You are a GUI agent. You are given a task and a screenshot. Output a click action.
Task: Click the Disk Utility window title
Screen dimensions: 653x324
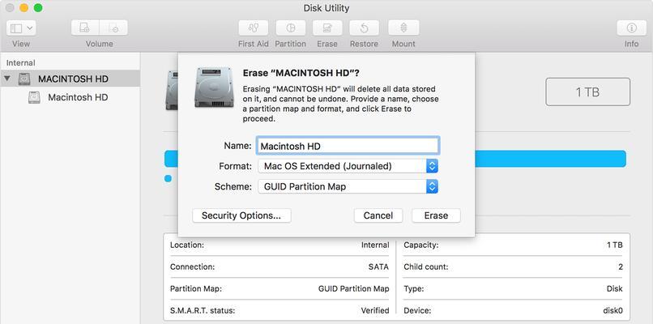[326, 8]
